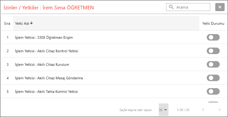Screen dimensions: 228x117
Task: Click the Akıllı Tahta Kontrol Yetkisi label
Action: coord(46,92)
